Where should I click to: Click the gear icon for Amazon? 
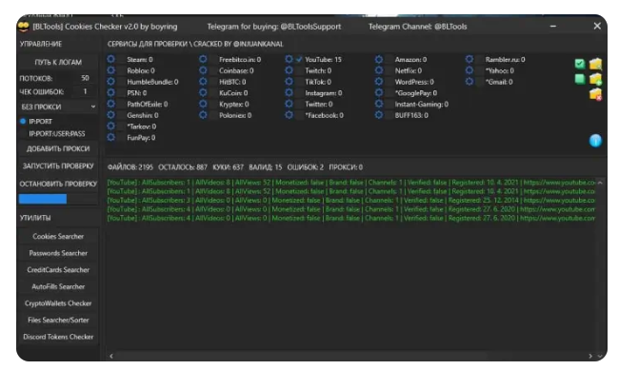pyautogui.click(x=379, y=59)
